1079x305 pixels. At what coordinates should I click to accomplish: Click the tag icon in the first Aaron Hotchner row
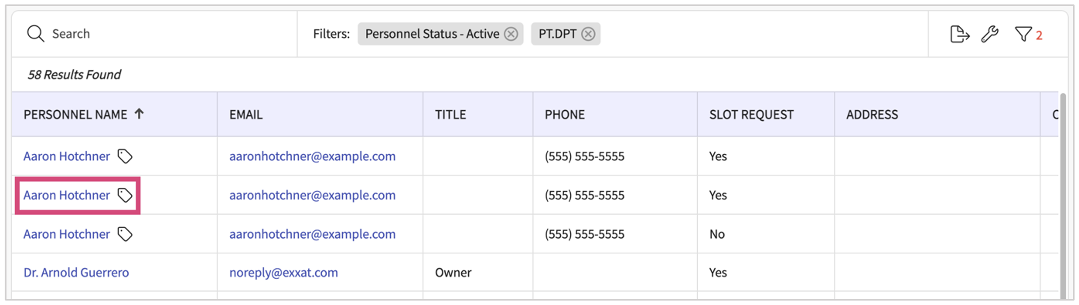pos(125,156)
